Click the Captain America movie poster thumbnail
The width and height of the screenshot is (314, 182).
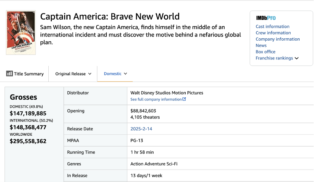coord(21,33)
